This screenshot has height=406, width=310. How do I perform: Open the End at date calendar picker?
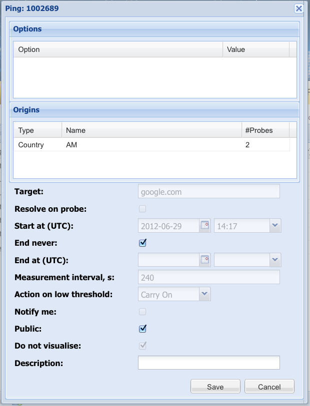click(x=205, y=260)
